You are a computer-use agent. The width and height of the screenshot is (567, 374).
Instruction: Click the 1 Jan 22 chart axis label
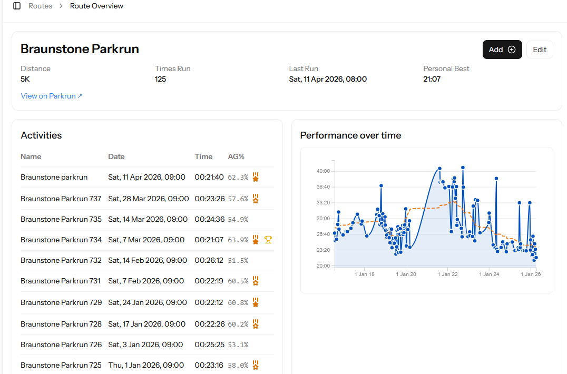click(447, 274)
